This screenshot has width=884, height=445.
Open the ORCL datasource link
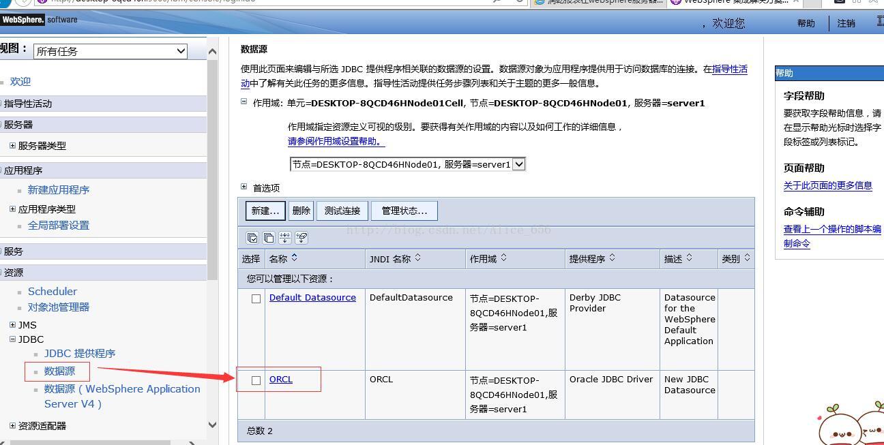pyautogui.click(x=281, y=380)
